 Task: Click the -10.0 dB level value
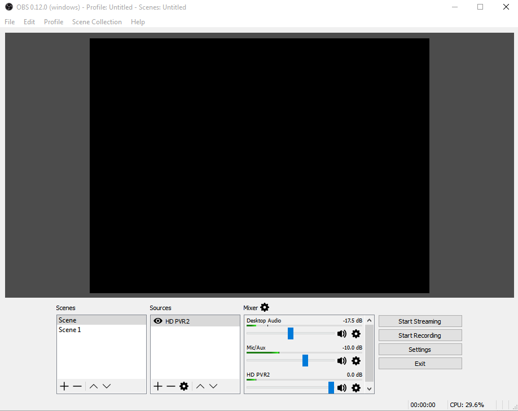click(353, 348)
